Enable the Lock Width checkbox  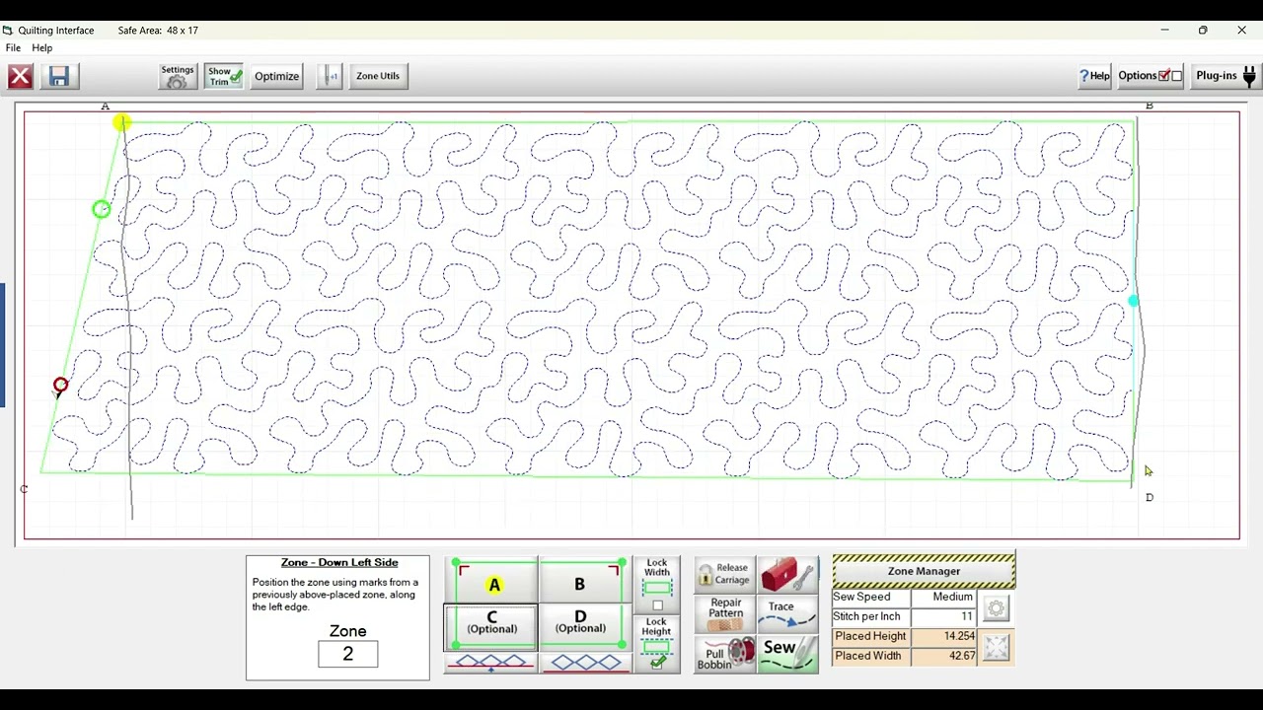coord(657,605)
